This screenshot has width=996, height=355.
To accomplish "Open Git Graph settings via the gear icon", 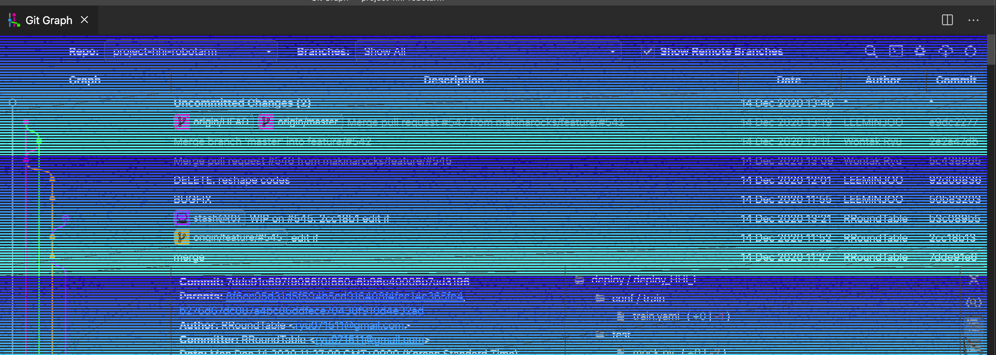I will pos(920,51).
